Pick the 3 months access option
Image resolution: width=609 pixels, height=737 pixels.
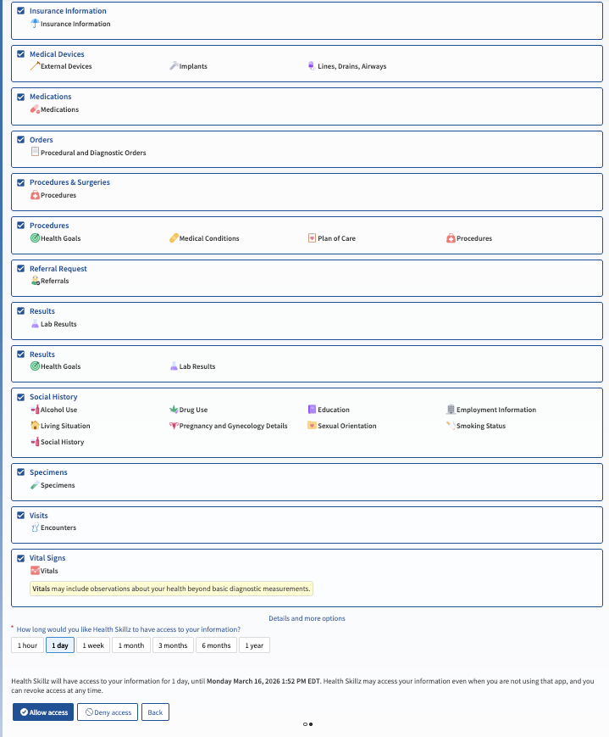[173, 645]
